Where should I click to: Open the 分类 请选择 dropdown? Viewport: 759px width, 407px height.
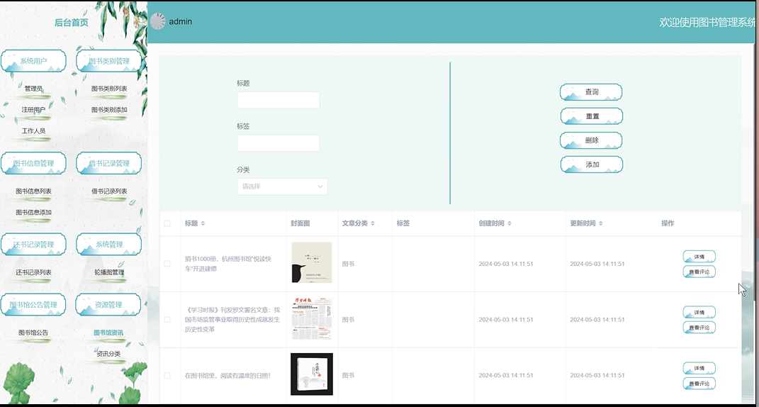tap(282, 186)
